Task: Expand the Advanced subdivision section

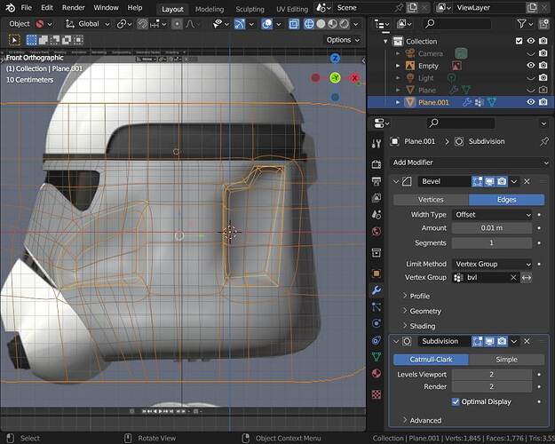Action: (422, 421)
